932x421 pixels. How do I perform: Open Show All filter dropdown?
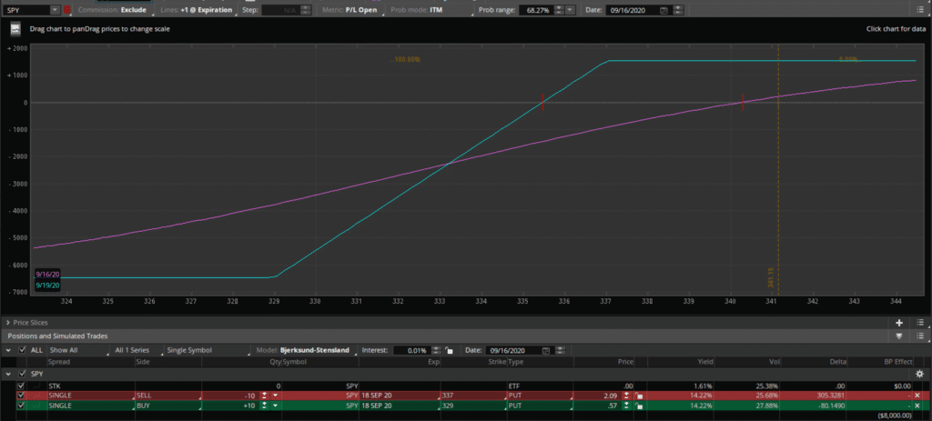click(78, 350)
